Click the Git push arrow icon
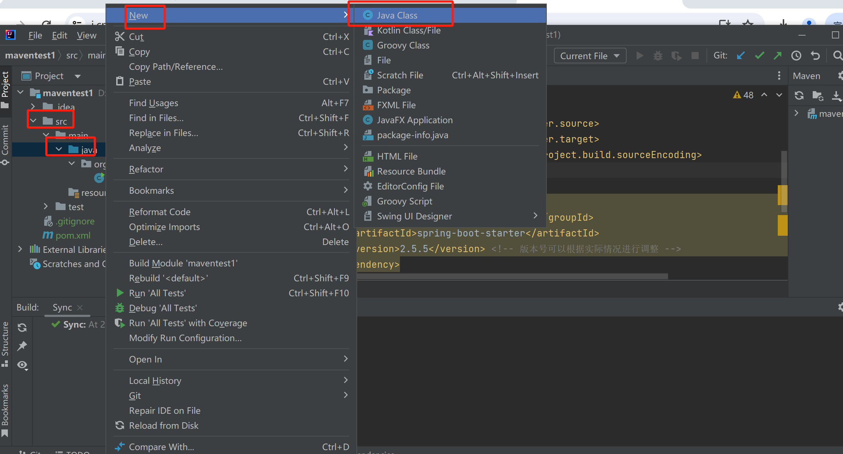The width and height of the screenshot is (843, 454). point(778,56)
